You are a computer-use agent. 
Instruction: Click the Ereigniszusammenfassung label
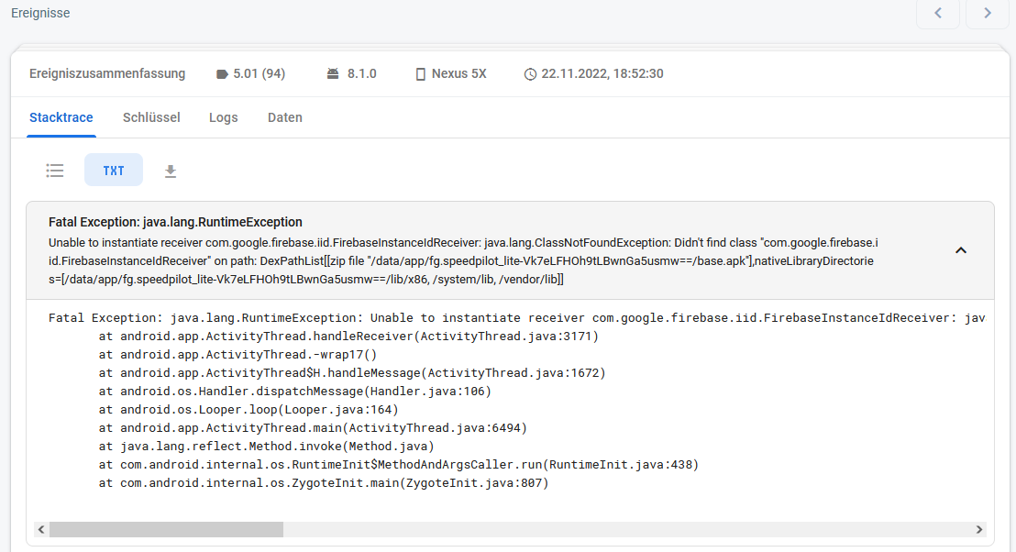point(107,73)
